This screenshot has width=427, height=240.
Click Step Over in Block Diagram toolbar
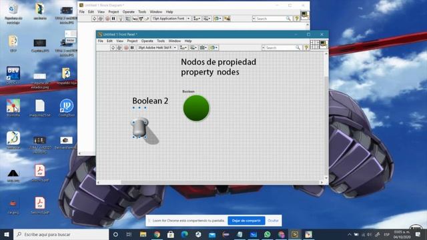click(141, 19)
